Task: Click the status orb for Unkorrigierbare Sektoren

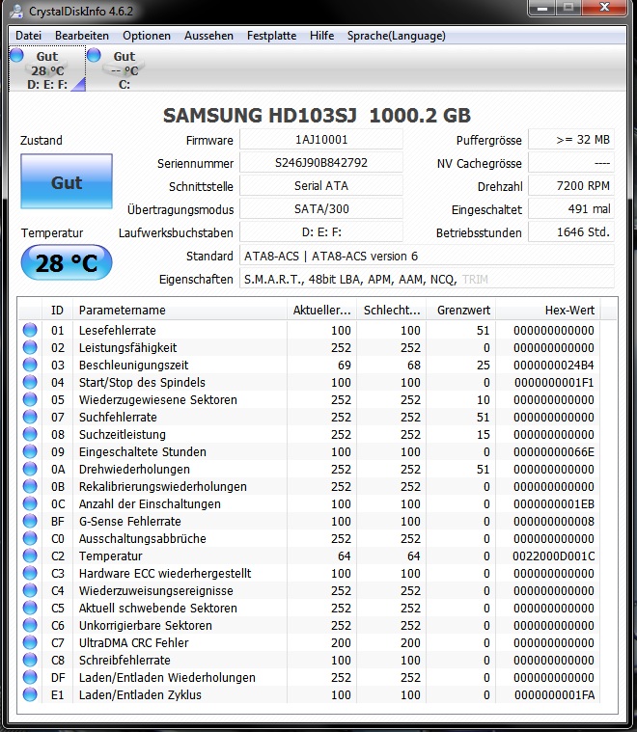Action: click(30, 625)
